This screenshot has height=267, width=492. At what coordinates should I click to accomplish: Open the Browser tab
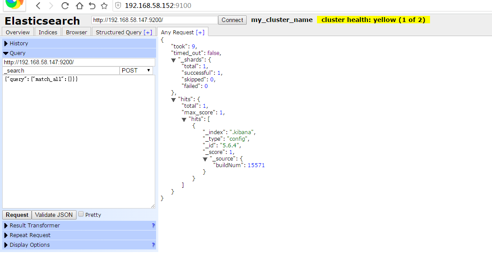(x=77, y=32)
